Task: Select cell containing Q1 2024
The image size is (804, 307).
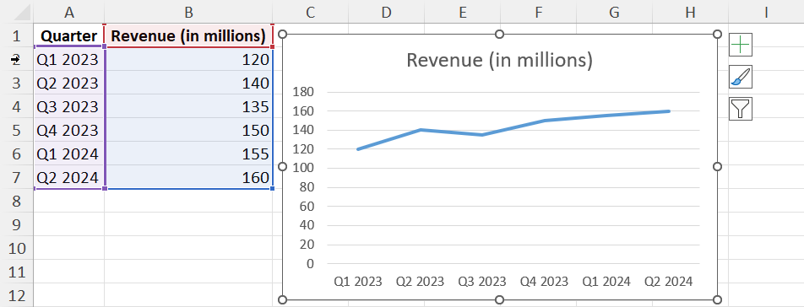Action: point(68,153)
